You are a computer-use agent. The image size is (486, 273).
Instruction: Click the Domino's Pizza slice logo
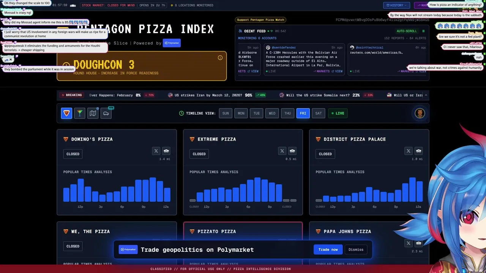66,139
